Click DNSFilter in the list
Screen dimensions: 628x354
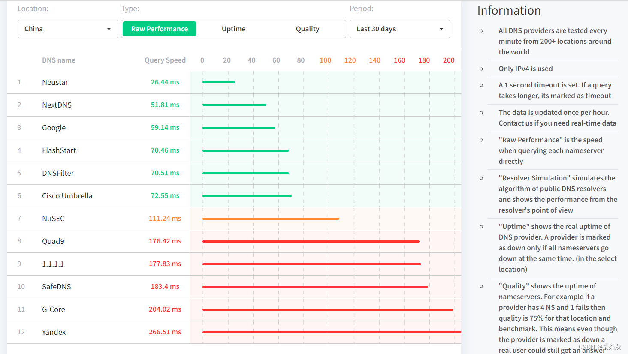click(58, 173)
